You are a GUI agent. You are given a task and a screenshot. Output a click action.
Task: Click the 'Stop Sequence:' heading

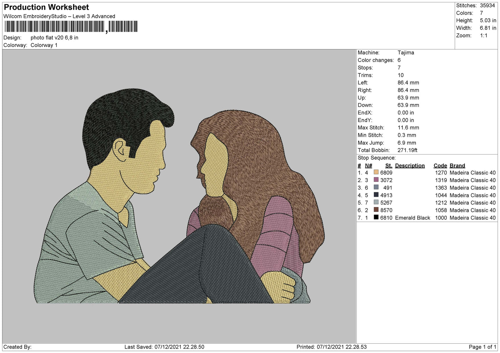[376, 158]
